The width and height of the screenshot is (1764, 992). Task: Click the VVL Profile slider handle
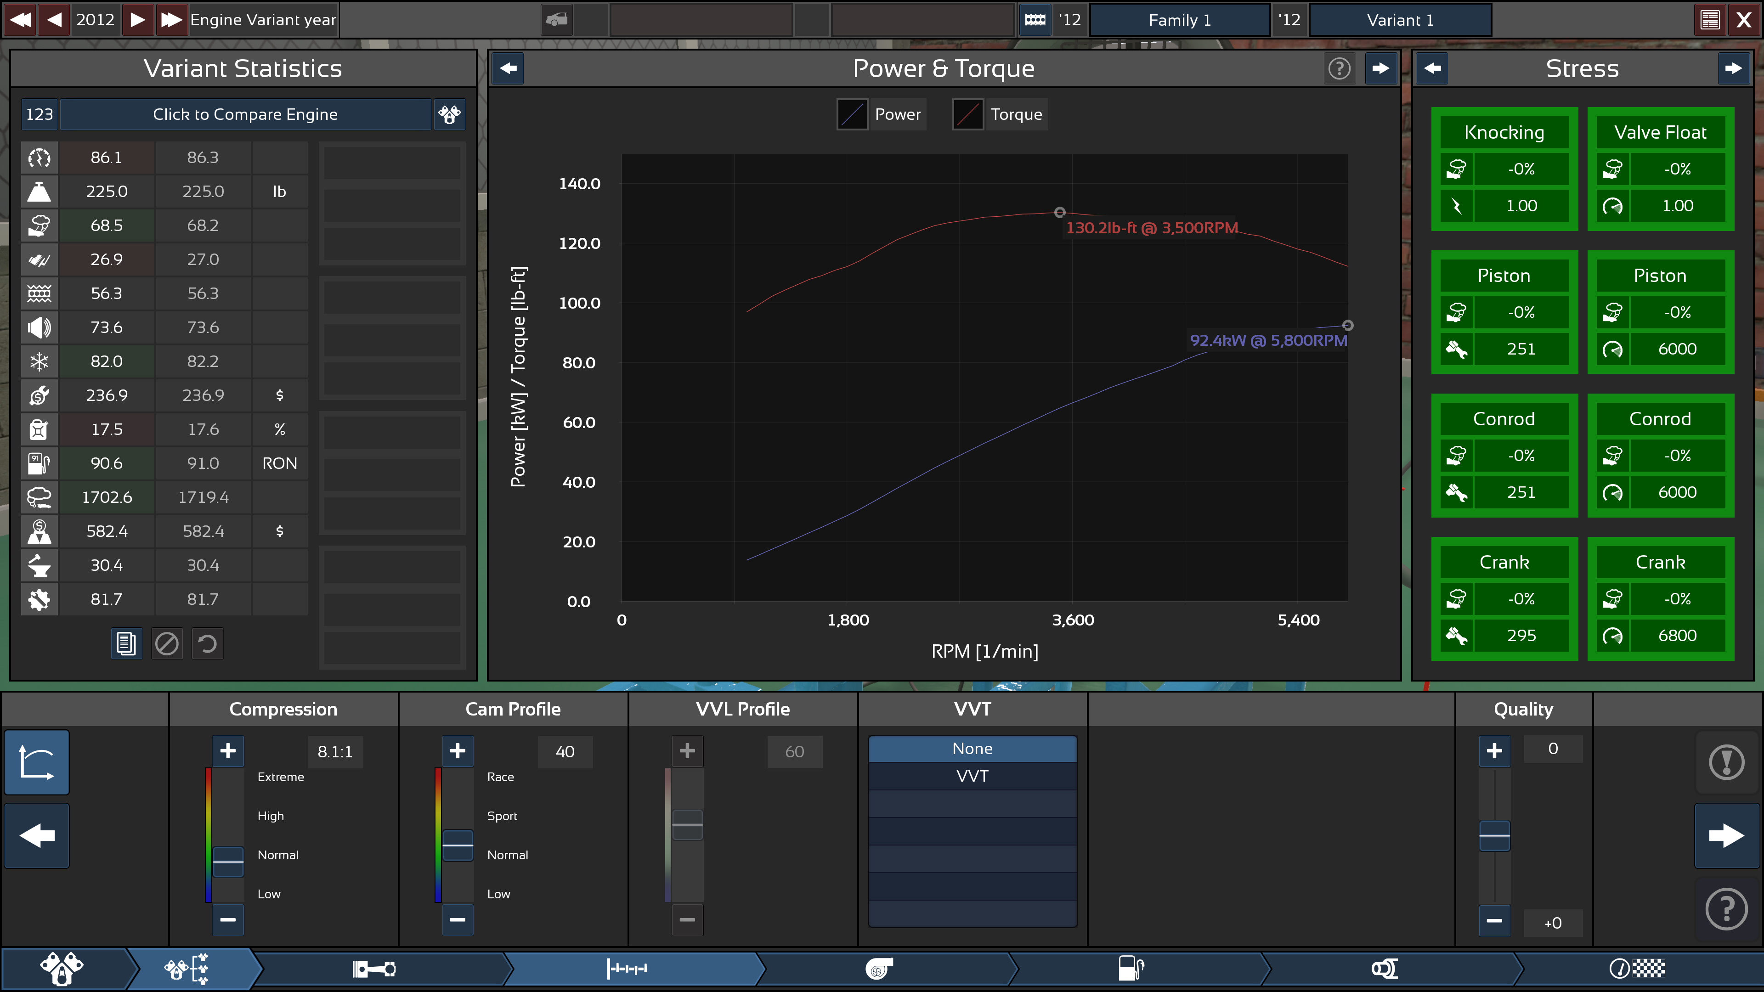[687, 825]
